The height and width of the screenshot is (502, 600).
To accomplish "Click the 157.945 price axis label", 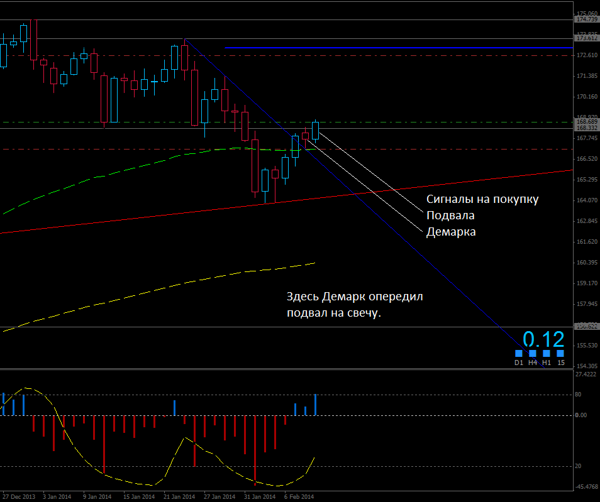I will (587, 304).
